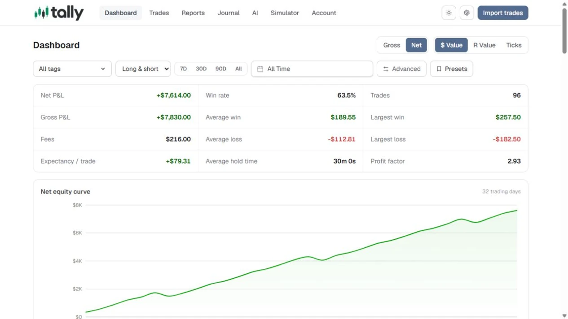Open the All tags dropdown
568x319 pixels.
click(x=72, y=69)
